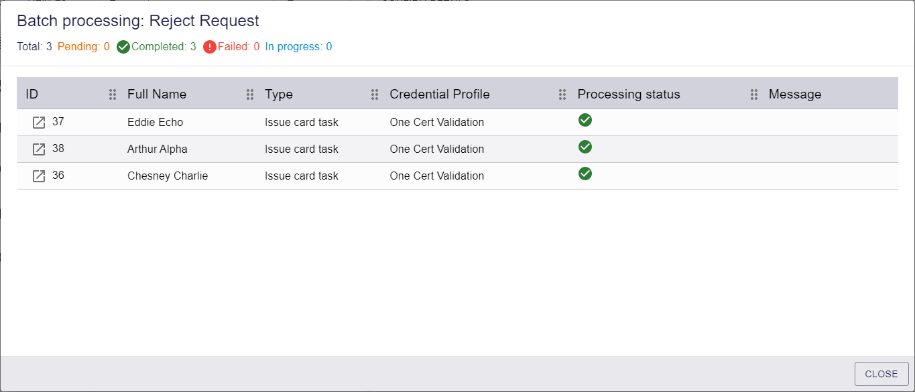Click the Completed green check icon in summary
The height and width of the screenshot is (392, 915).
coord(123,47)
